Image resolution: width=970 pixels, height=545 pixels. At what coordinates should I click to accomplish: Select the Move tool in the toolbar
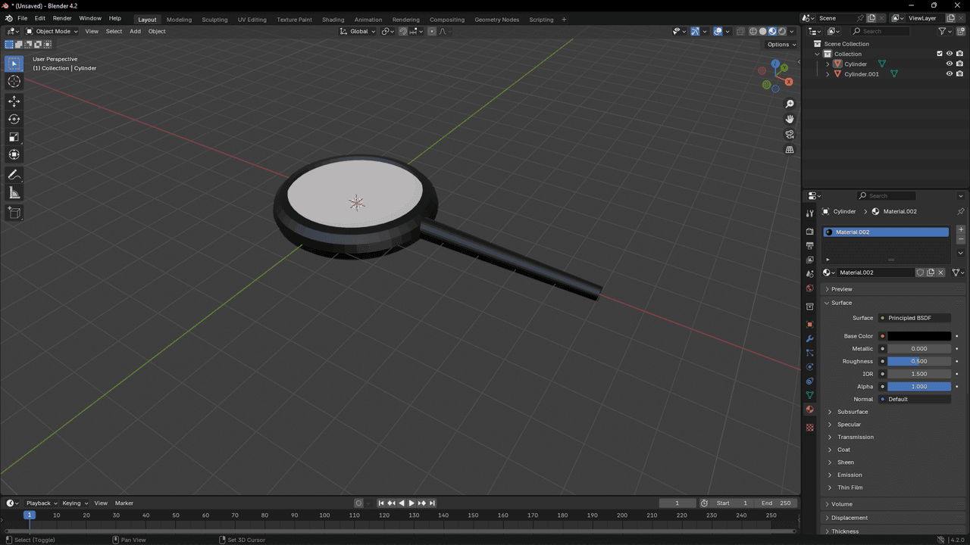14,101
